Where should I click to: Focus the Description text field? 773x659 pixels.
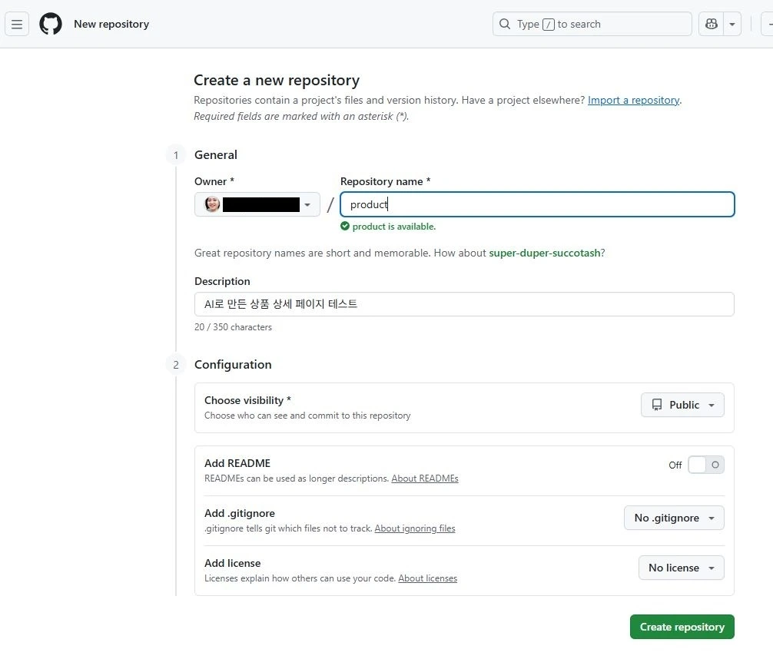(x=464, y=304)
